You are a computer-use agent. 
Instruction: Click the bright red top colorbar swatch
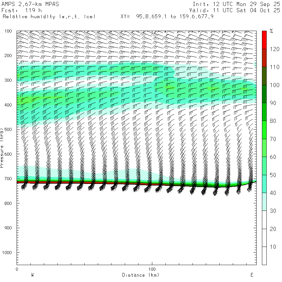point(264,40)
